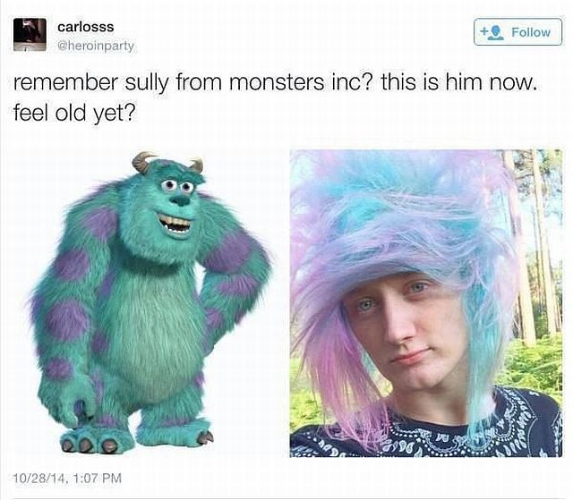Click the tree trunks in photo background
This screenshot has height=500, width=573.
click(x=535, y=248)
